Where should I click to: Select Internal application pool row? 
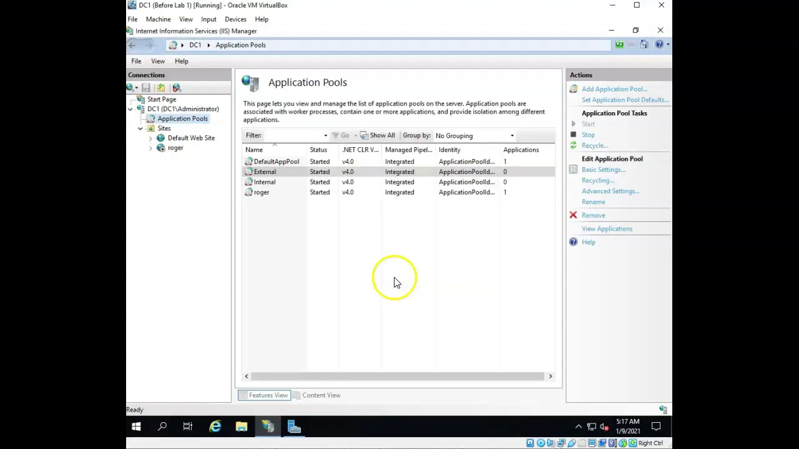click(x=398, y=182)
